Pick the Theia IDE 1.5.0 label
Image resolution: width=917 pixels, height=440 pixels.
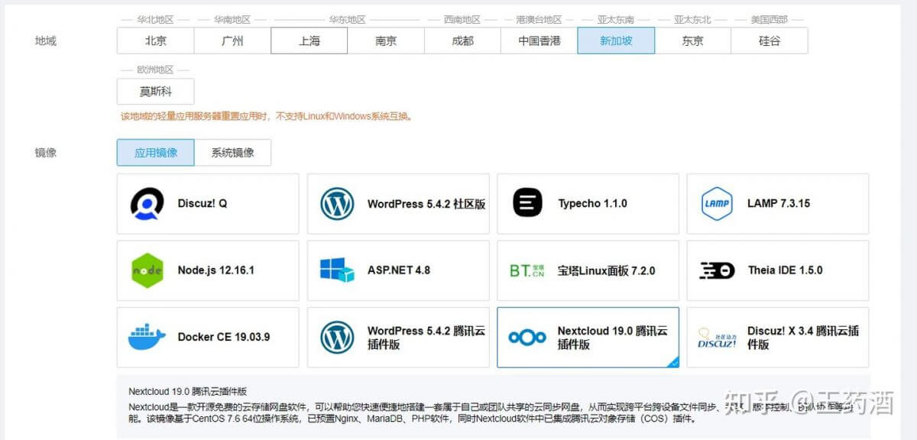[785, 270]
